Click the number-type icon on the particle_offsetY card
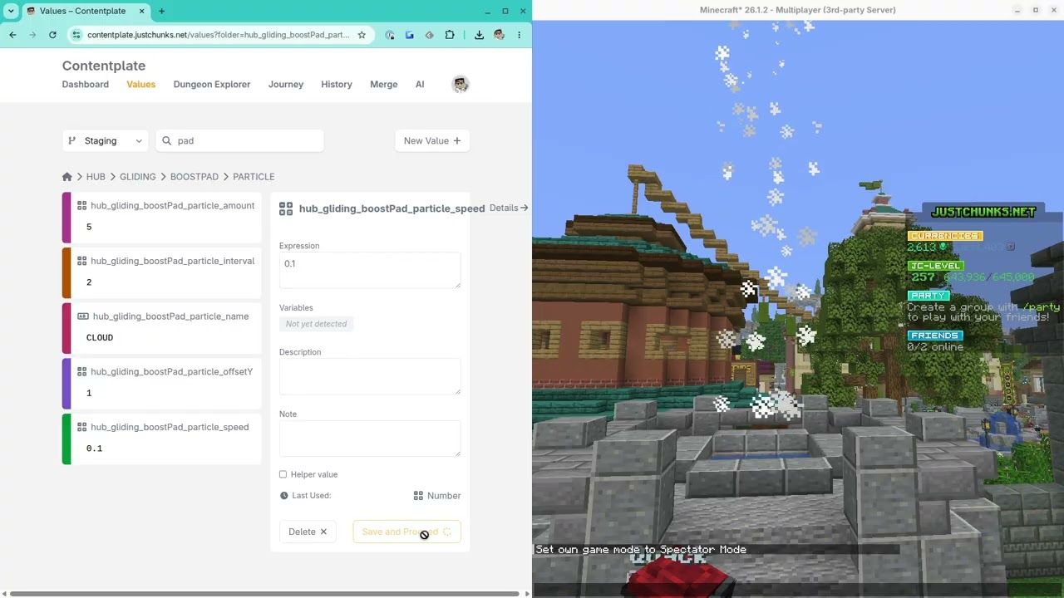This screenshot has height=598, width=1064. (x=81, y=371)
